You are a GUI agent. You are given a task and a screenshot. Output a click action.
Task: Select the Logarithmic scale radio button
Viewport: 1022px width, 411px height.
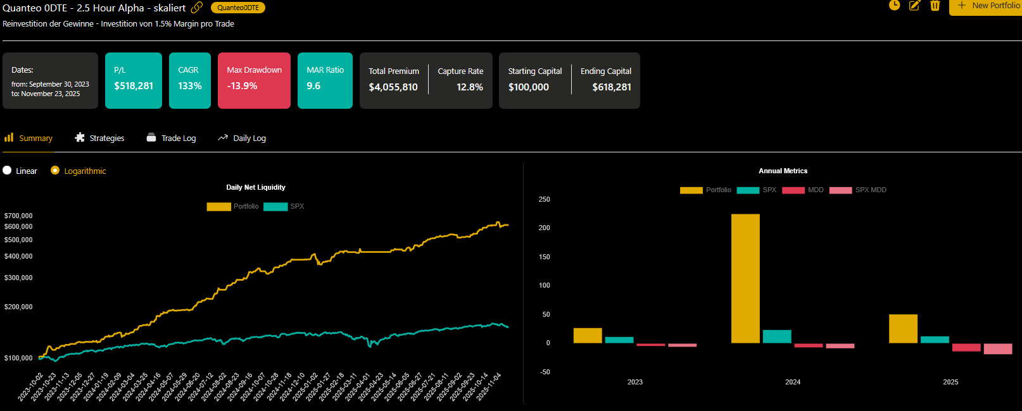(x=55, y=171)
